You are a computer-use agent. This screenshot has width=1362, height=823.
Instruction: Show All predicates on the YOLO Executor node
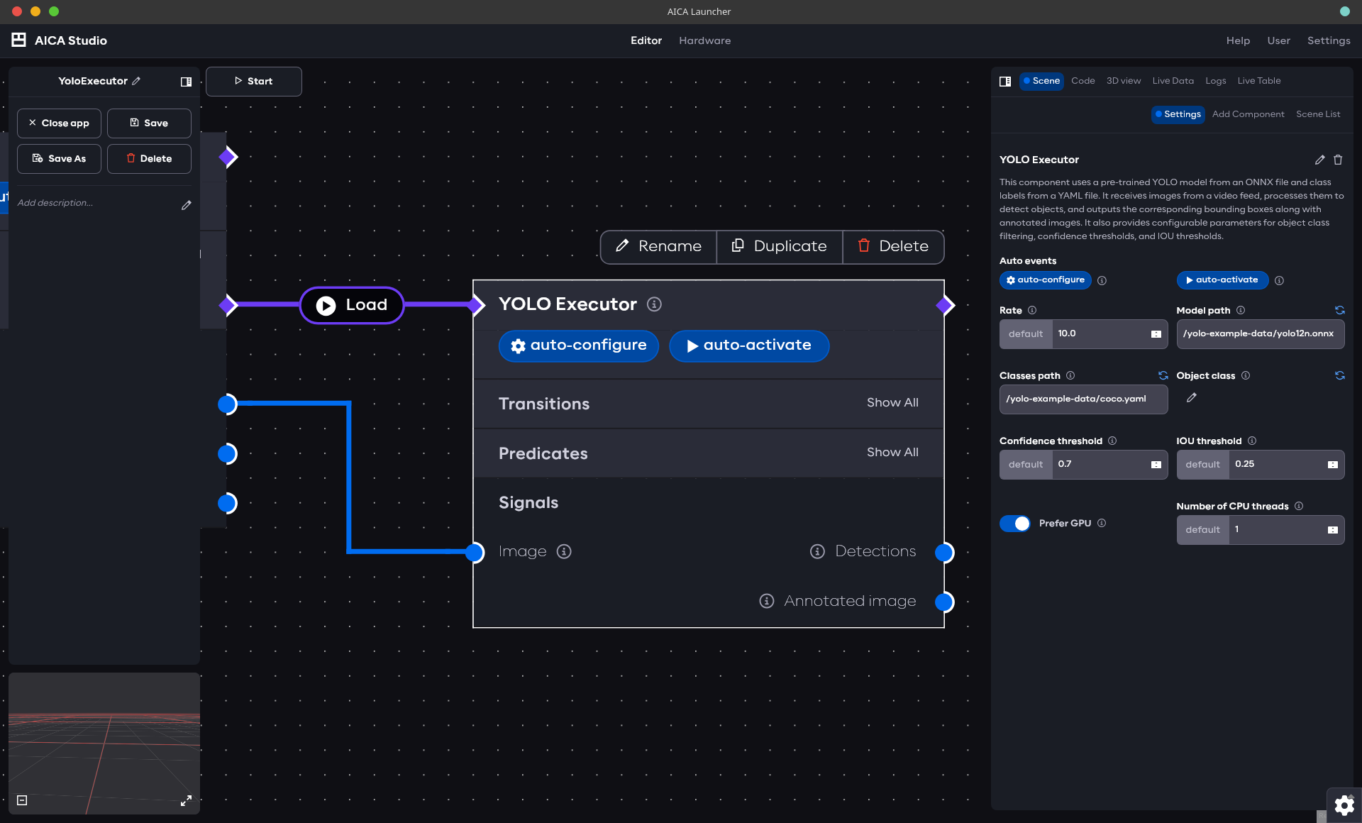tap(892, 452)
